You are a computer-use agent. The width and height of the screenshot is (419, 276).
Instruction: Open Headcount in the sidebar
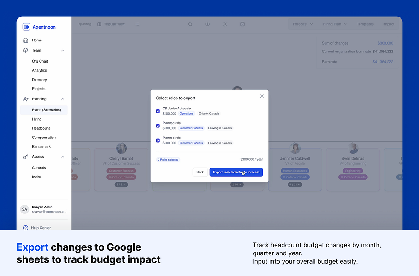(x=41, y=128)
